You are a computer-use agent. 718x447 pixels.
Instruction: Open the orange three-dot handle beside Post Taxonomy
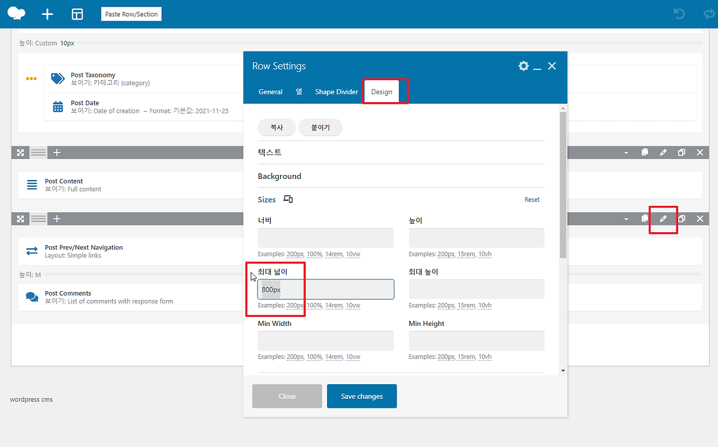pos(31,79)
